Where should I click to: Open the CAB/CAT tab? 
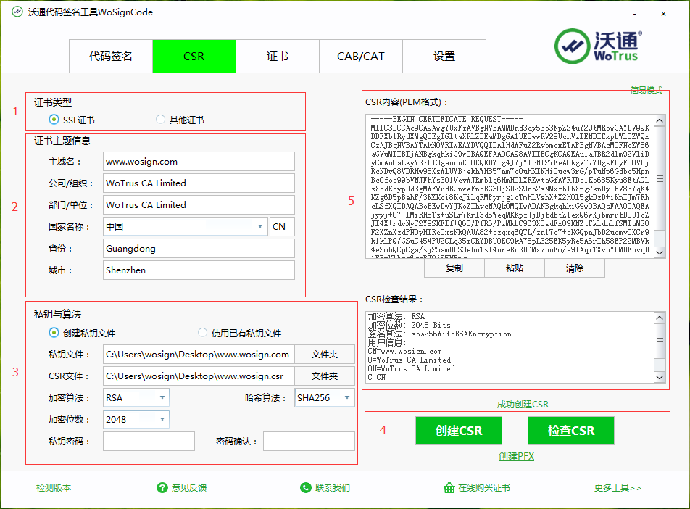[x=361, y=56]
